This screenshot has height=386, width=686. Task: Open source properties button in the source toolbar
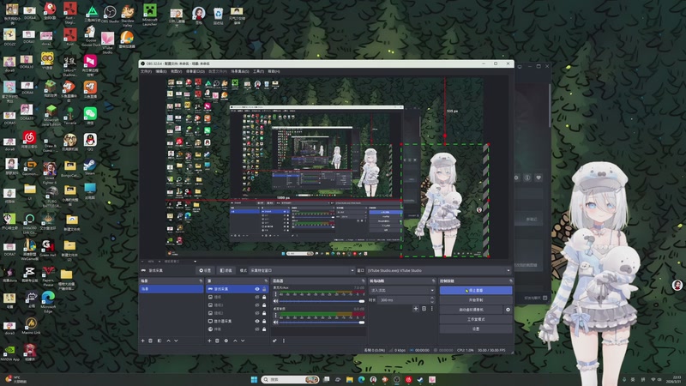coord(205,270)
